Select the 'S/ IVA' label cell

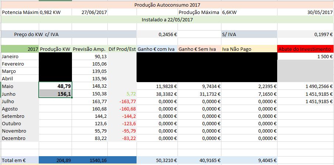pyautogui.click(x=249, y=34)
